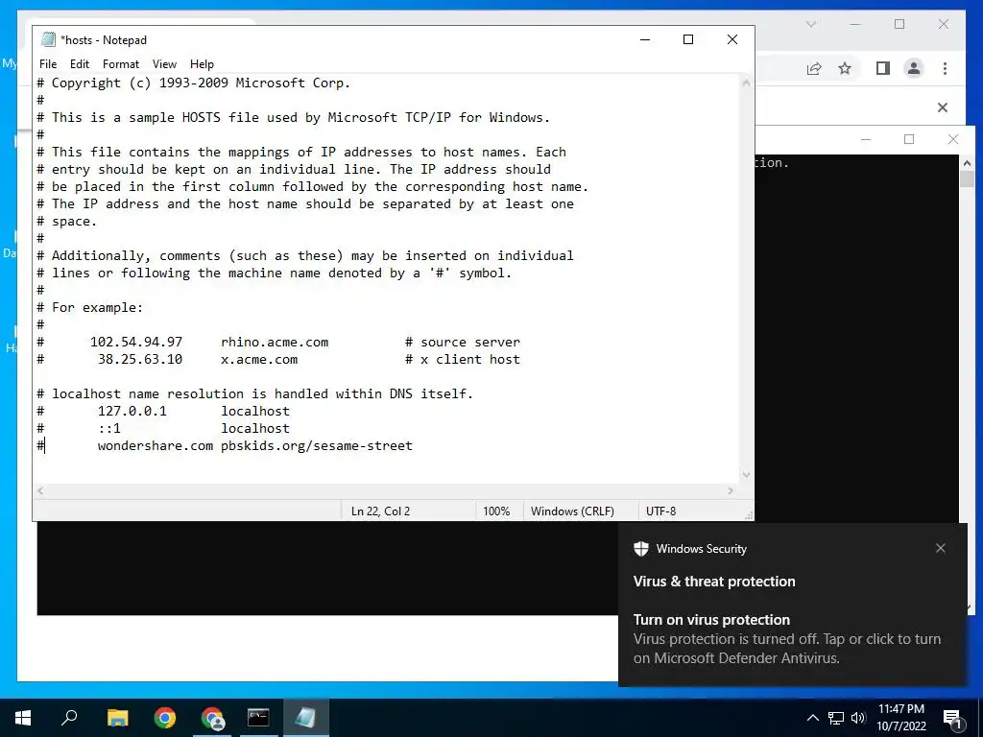Maximize the hosts Notepad window
Image resolution: width=983 pixels, height=737 pixels.
687,39
